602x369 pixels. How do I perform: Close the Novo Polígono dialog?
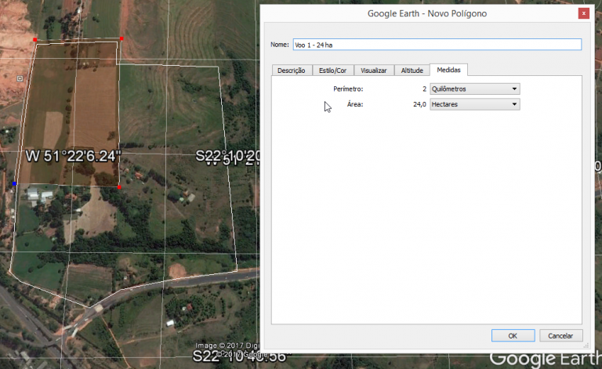pyautogui.click(x=583, y=13)
